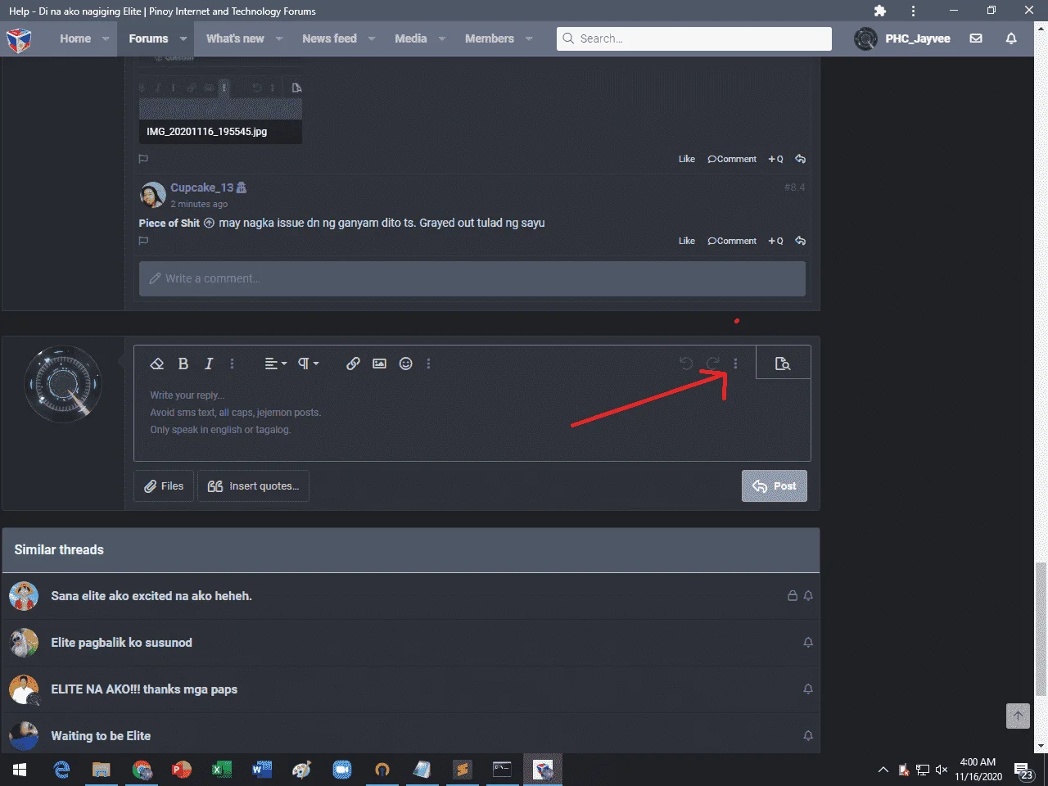Open the Home tab
Image resolution: width=1048 pixels, height=786 pixels.
75,38
